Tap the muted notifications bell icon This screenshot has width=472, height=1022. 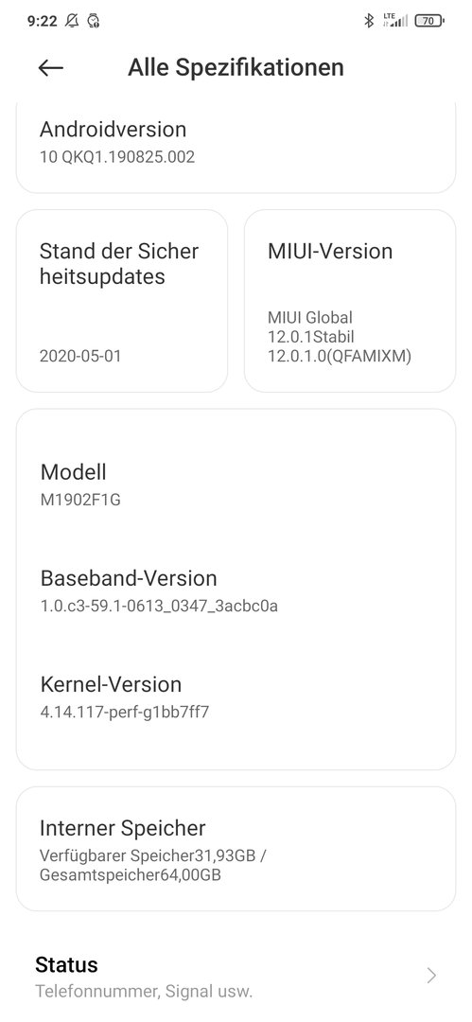pyautogui.click(x=72, y=21)
